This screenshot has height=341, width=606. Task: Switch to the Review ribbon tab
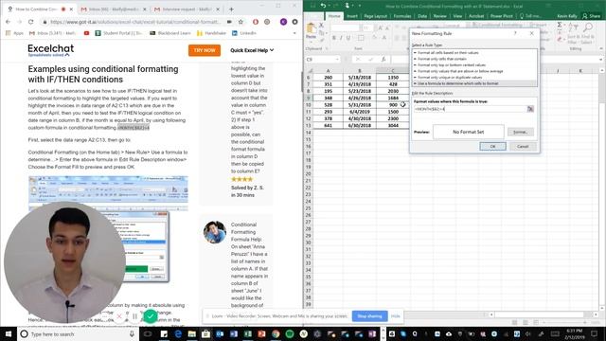pyautogui.click(x=439, y=16)
